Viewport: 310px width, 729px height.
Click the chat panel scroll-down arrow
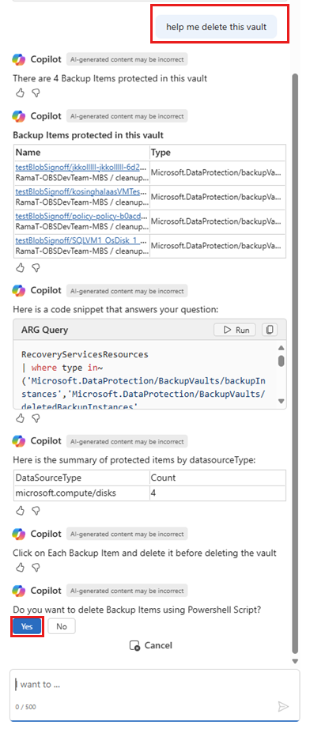tap(295, 661)
